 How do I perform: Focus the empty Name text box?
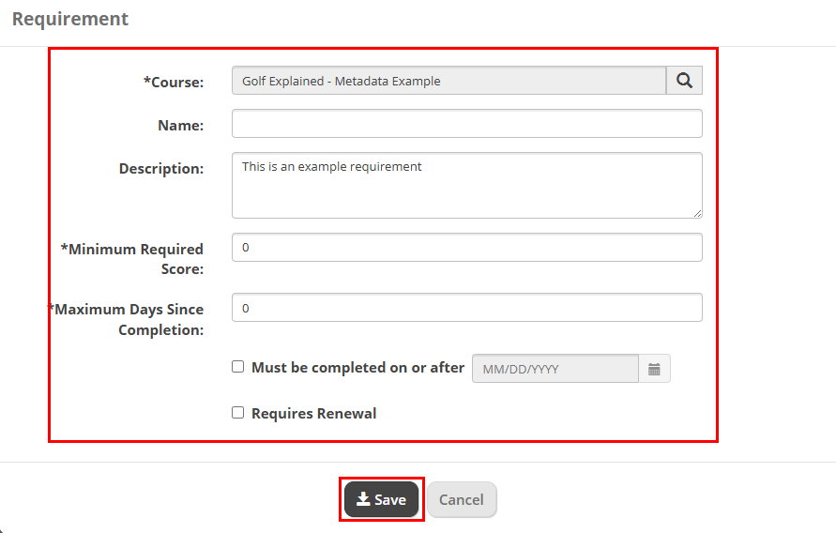tap(467, 124)
